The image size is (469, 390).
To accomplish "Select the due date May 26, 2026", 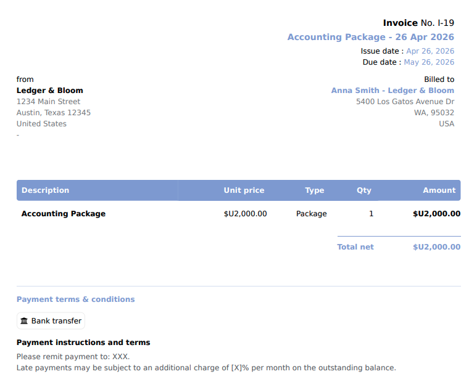I will 429,62.
